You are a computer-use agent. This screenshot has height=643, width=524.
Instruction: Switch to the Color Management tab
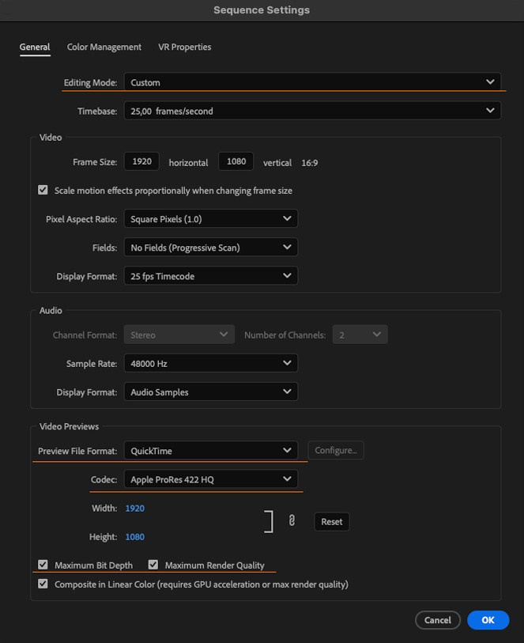pos(104,47)
